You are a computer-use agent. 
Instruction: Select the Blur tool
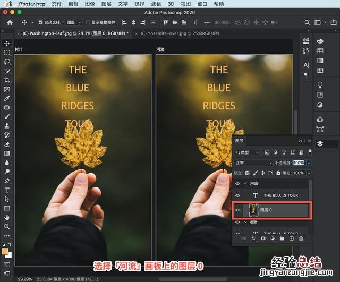pos(7,163)
